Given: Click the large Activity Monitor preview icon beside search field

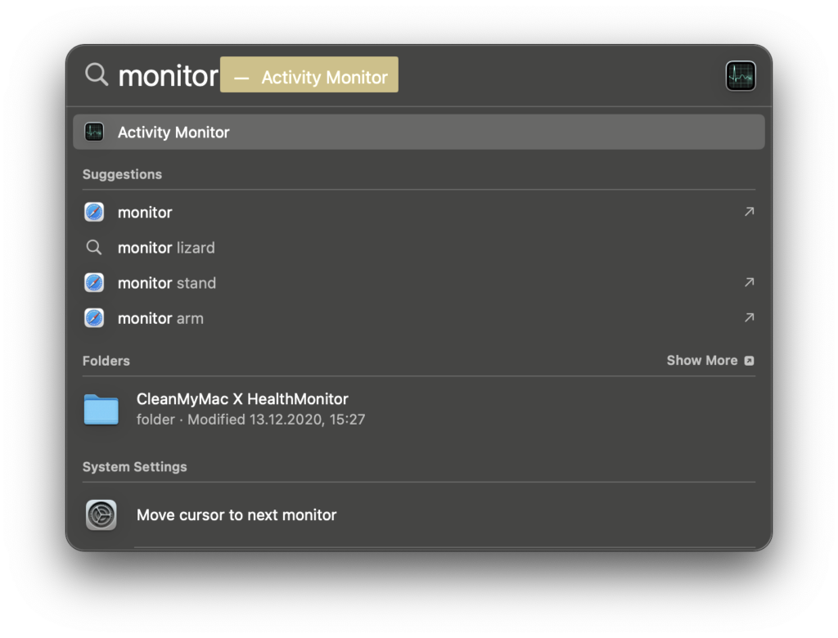Looking at the screenshot, I should [x=740, y=76].
